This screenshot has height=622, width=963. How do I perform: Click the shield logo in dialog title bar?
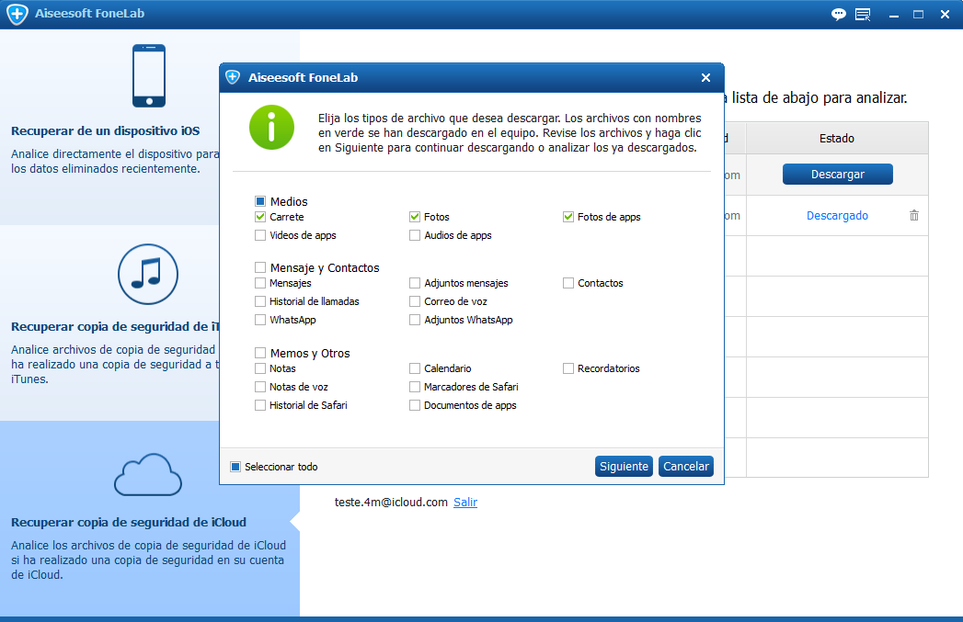[x=233, y=77]
